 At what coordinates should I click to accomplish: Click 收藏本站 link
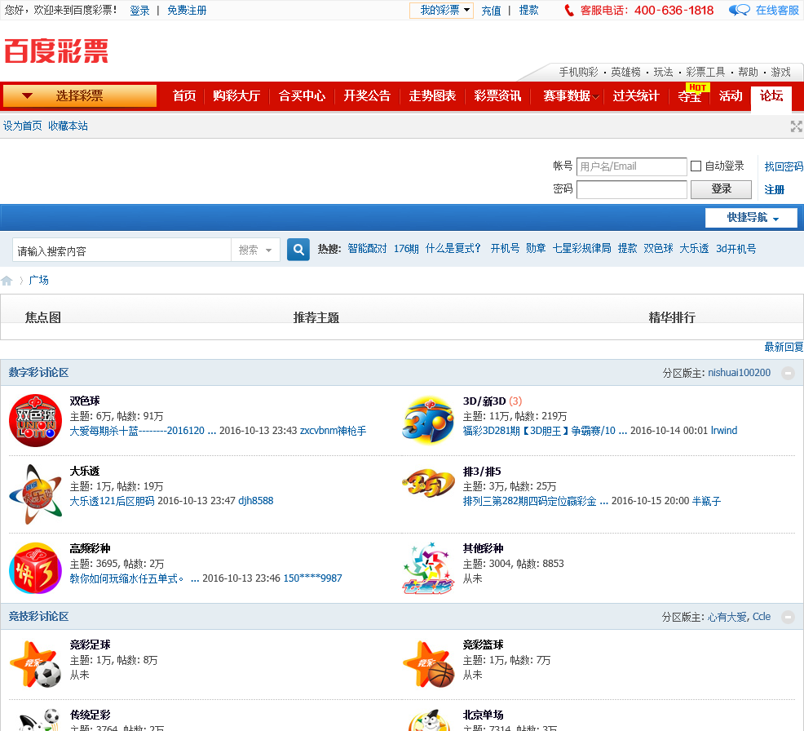point(68,126)
